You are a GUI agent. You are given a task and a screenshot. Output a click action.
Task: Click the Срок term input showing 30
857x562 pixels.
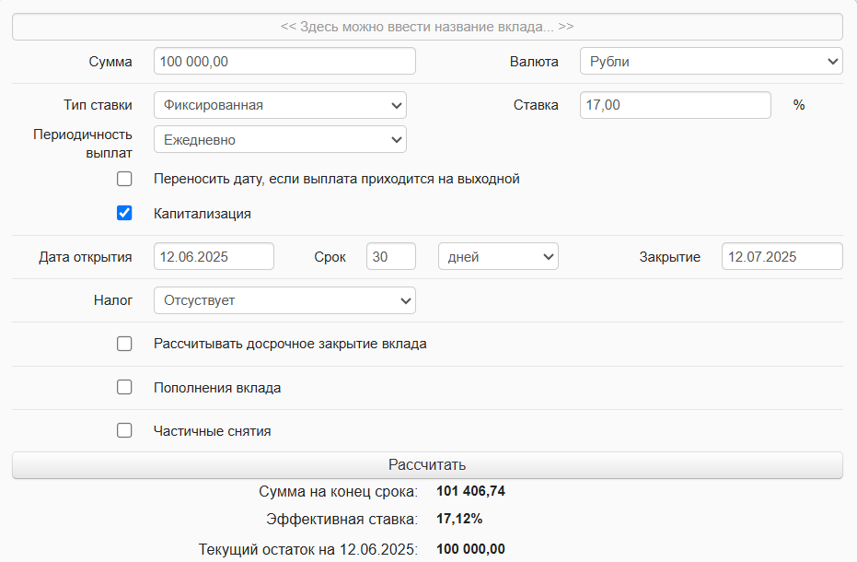click(x=390, y=256)
